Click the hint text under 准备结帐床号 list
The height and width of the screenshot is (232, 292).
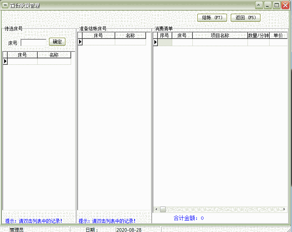click(x=107, y=221)
